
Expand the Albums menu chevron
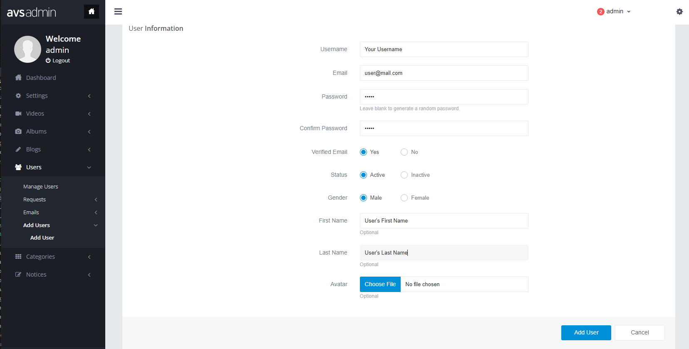(89, 132)
